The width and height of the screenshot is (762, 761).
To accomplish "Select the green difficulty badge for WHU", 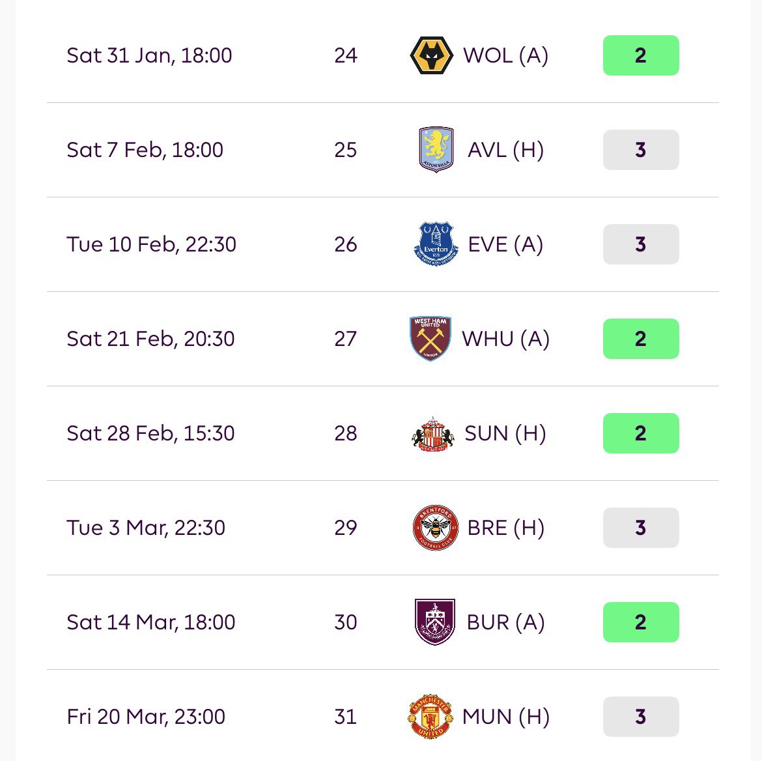I will (640, 338).
